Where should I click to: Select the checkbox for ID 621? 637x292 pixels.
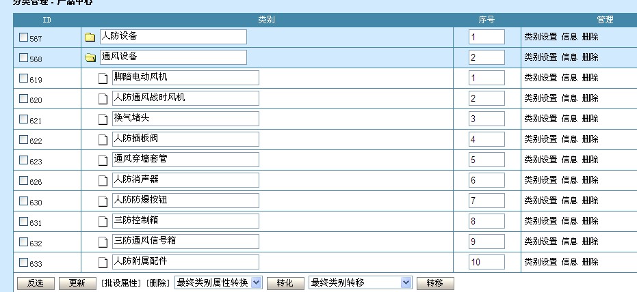(24, 119)
